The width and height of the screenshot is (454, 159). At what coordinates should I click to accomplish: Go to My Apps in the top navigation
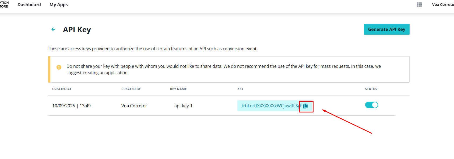pos(59,5)
